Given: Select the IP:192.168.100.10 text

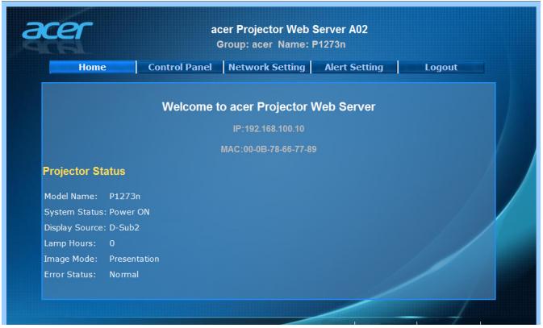Looking at the screenshot, I should (x=269, y=129).
